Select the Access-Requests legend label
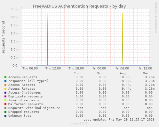 point(23,77)
